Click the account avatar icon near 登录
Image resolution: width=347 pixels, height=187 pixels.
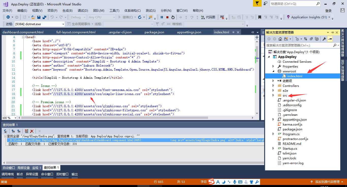click(342, 10)
